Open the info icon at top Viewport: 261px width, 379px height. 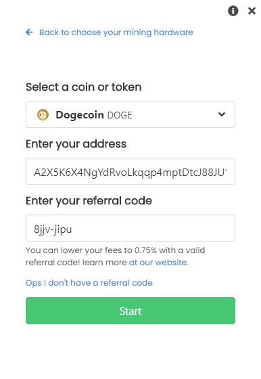(x=233, y=11)
